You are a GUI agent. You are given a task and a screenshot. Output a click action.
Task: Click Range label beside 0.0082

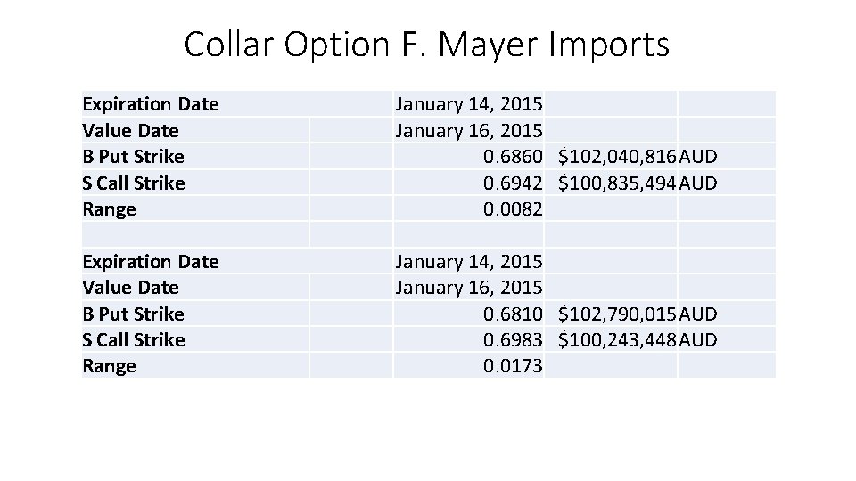click(x=109, y=209)
